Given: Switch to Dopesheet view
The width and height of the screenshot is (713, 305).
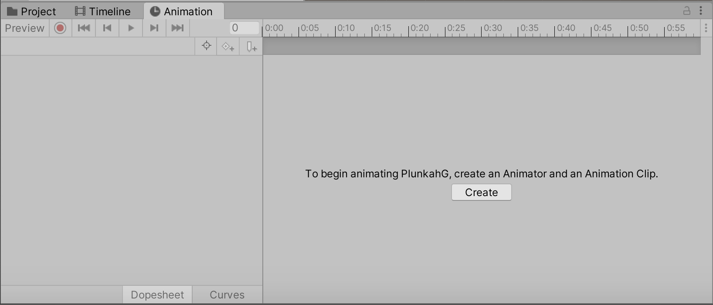Looking at the screenshot, I should point(157,295).
